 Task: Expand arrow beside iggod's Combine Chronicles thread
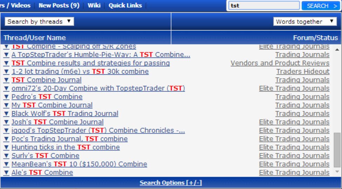pos(6,130)
